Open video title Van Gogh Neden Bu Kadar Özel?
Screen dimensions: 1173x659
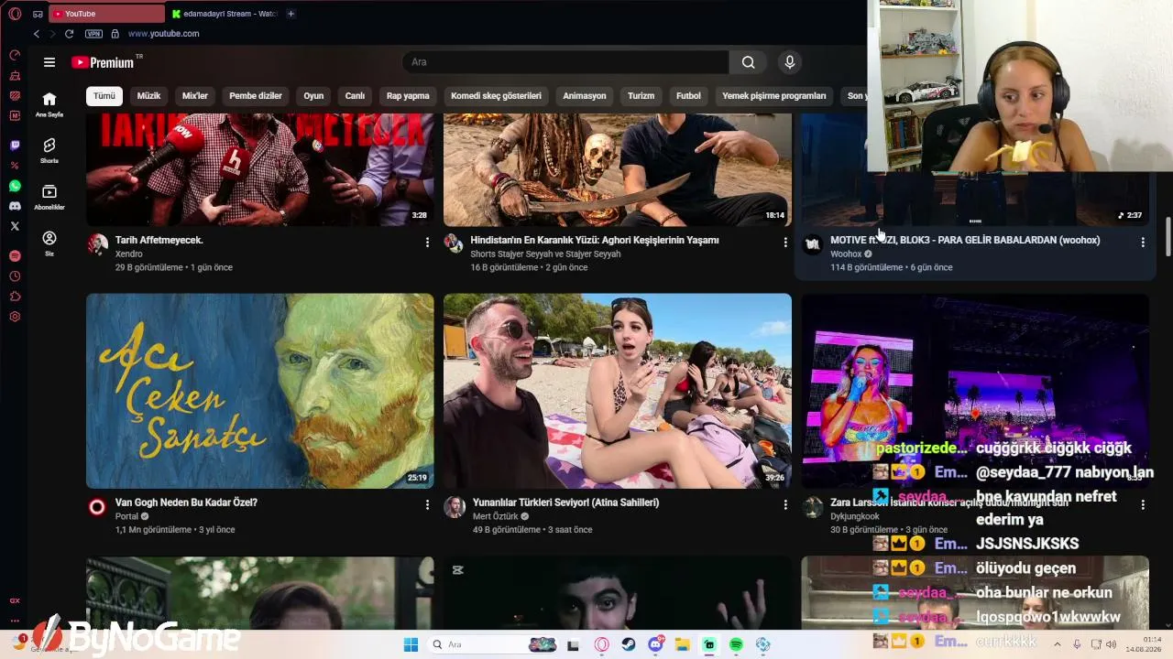(186, 502)
